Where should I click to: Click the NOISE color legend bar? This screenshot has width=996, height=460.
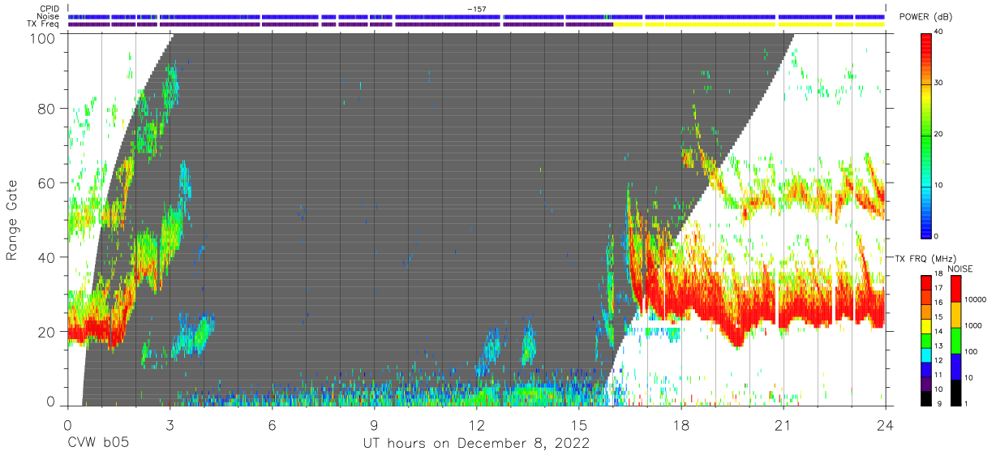pos(957,339)
